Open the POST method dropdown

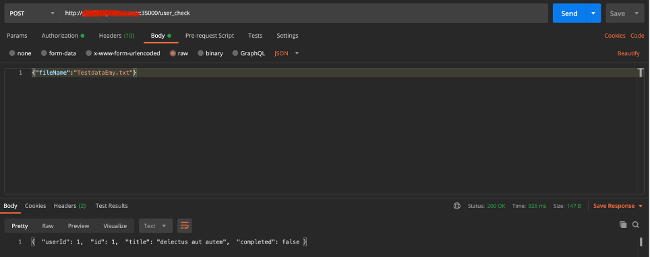point(32,13)
